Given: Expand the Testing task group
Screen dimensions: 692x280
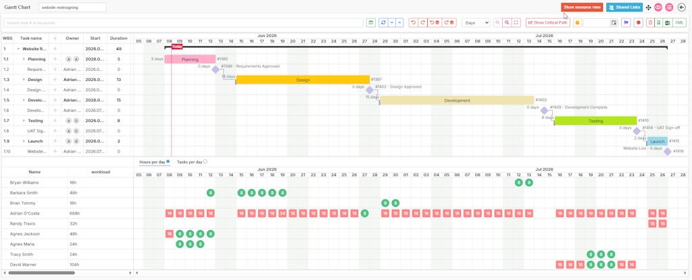Looking at the screenshot, I should pyautogui.click(x=24, y=120).
